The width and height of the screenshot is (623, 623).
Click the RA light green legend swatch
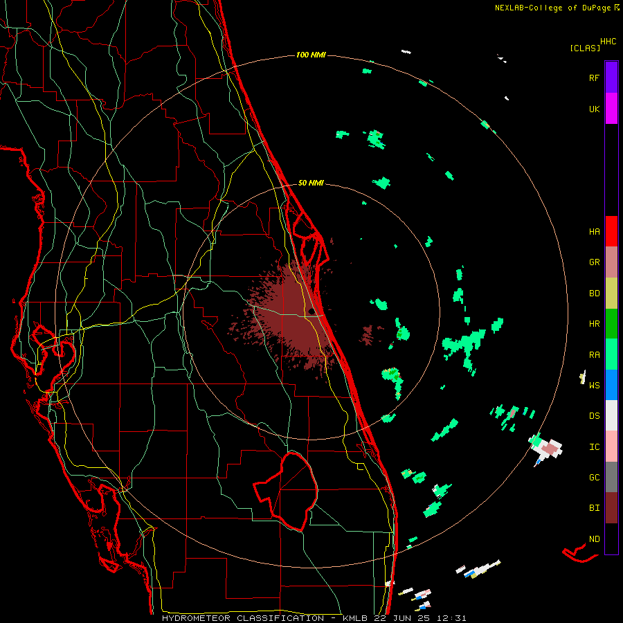pos(611,354)
